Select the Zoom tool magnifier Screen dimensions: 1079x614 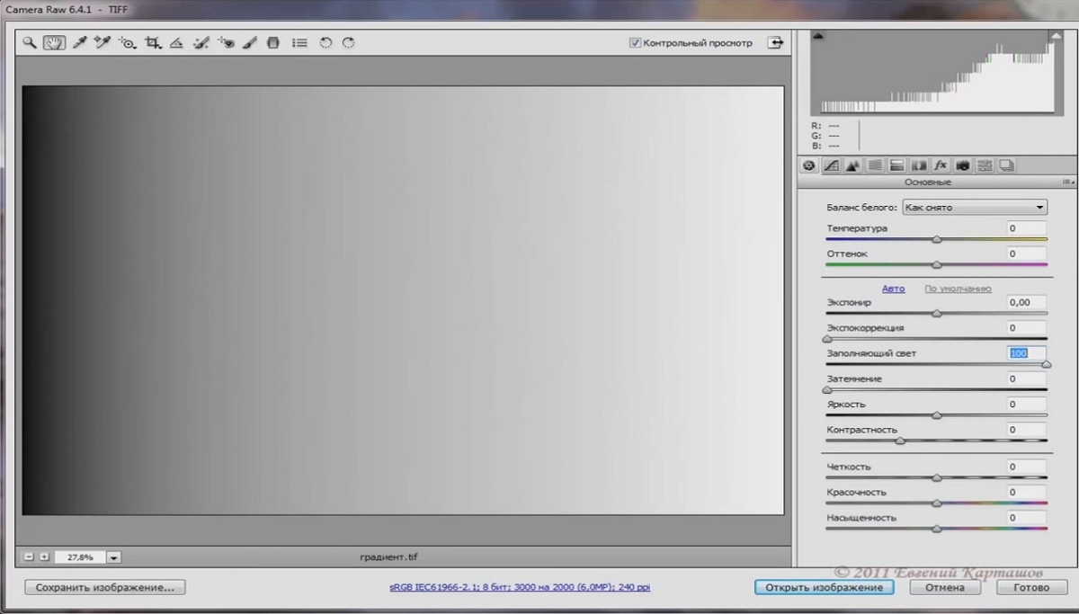(x=30, y=42)
